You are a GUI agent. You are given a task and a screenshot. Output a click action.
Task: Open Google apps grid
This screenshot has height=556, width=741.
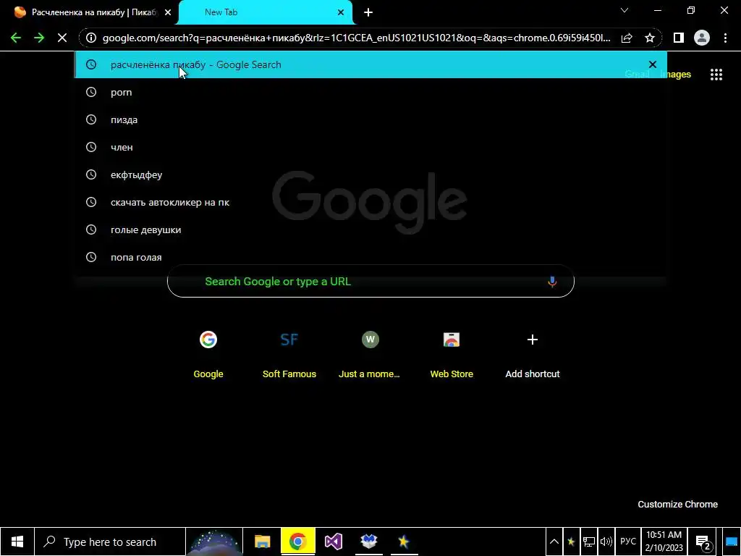click(x=716, y=75)
